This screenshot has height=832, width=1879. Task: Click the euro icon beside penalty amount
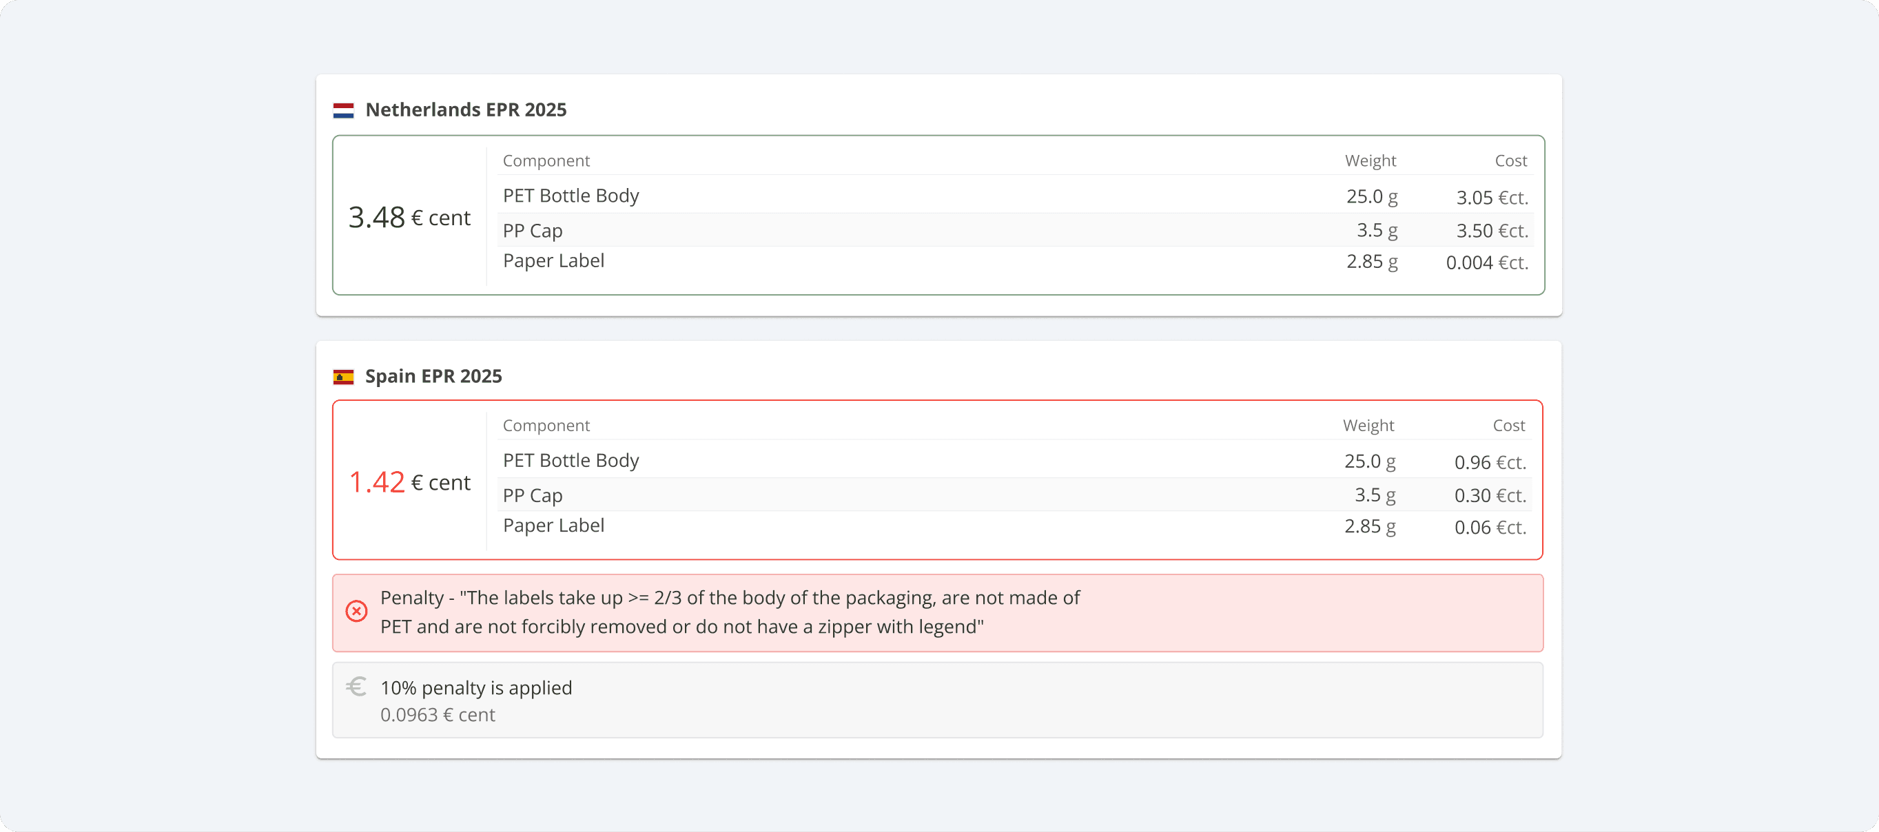point(356,687)
